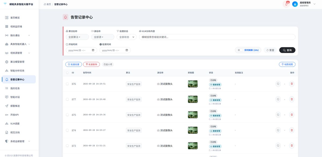Delete alert record 875 via trash icon
322x157 pixels.
point(292,115)
